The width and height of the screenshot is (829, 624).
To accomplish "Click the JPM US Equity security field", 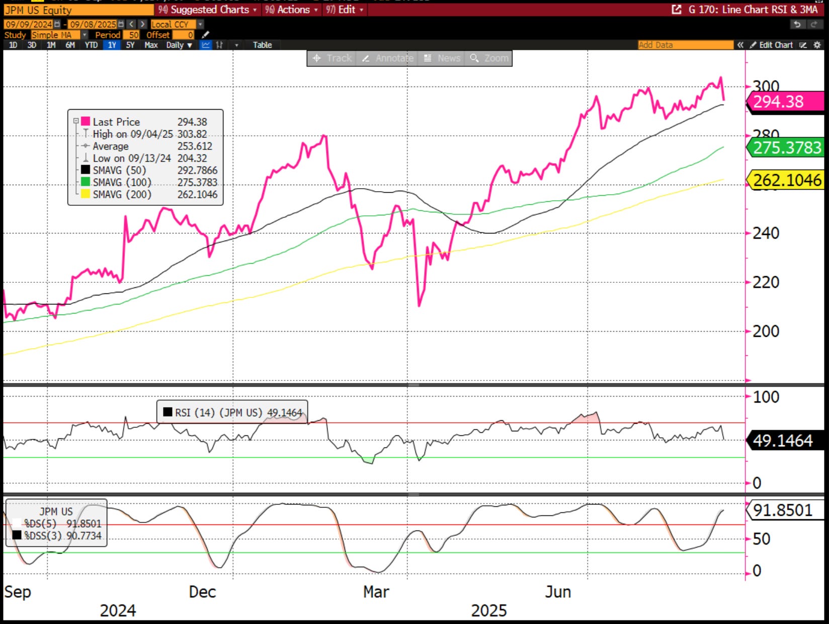I will [x=78, y=10].
